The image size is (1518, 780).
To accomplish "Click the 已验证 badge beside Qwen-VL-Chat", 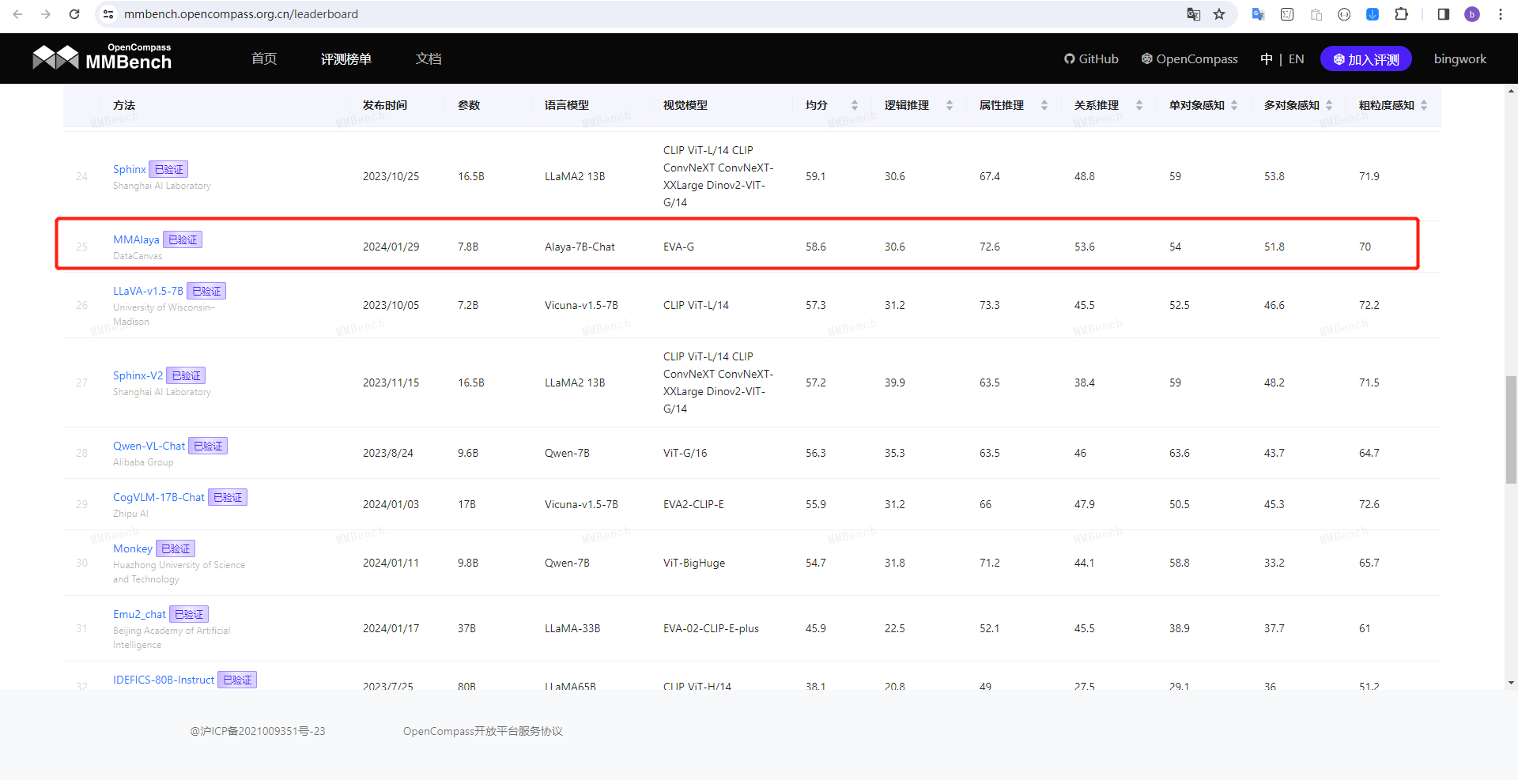I will point(208,446).
